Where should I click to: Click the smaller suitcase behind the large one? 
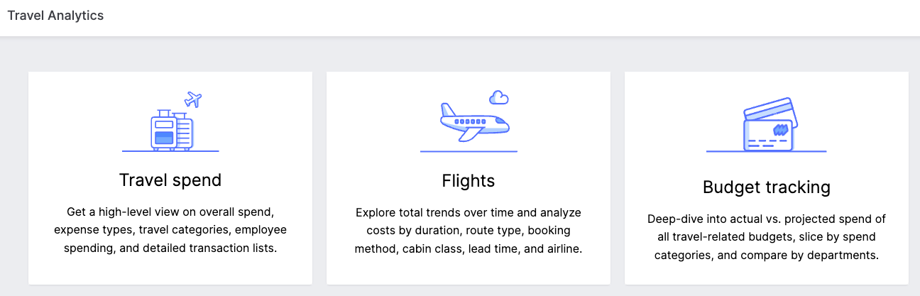[x=183, y=130]
